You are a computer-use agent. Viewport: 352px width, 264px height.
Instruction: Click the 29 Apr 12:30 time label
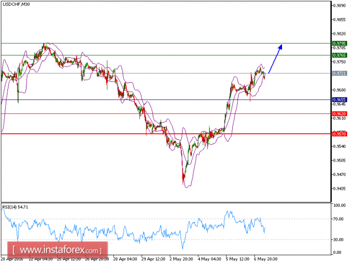click(x=153, y=259)
